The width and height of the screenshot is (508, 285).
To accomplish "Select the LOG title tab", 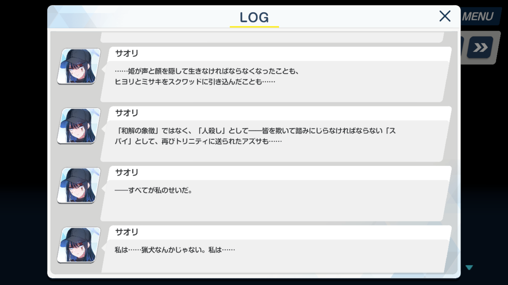I will [254, 17].
